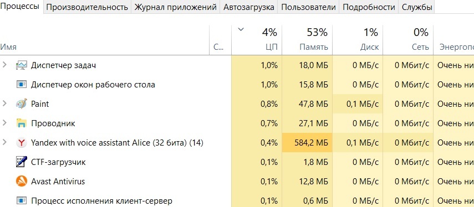Click the CTF-загрузчик pen icon
The width and height of the screenshot is (474, 207).
[x=22, y=162]
